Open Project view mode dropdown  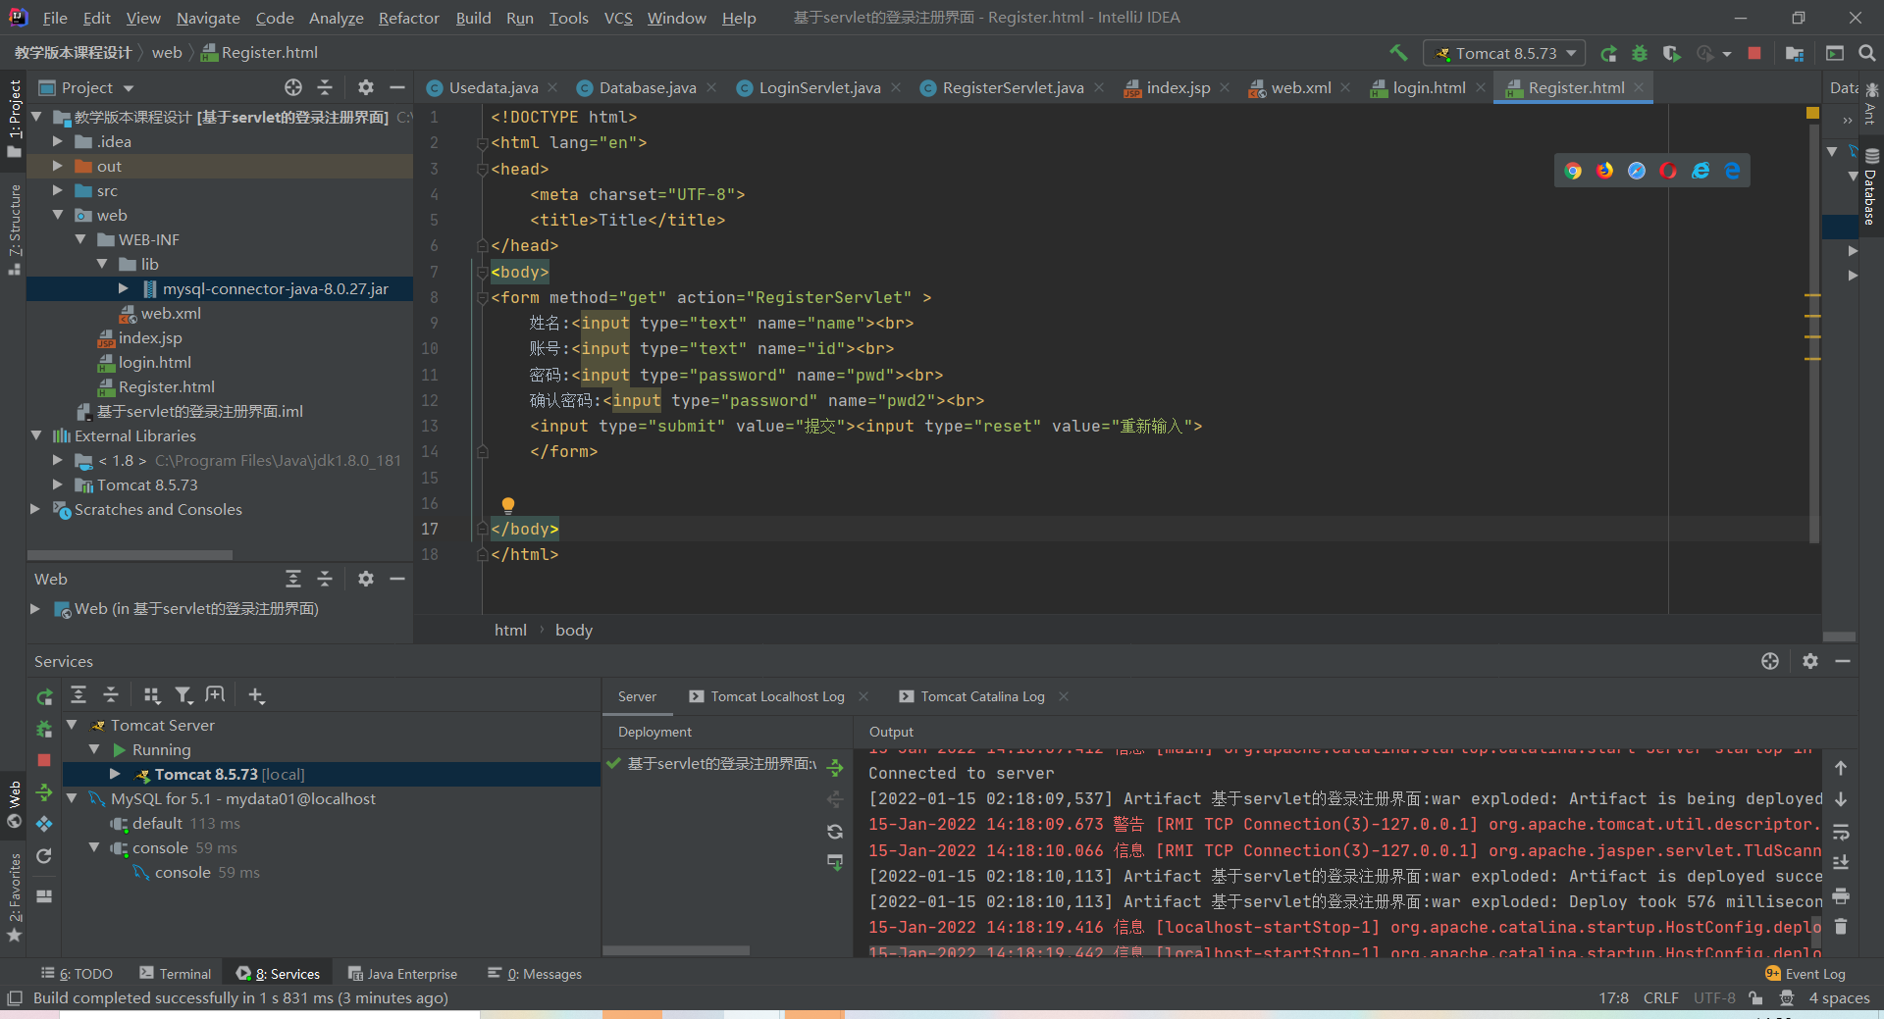[x=128, y=88]
